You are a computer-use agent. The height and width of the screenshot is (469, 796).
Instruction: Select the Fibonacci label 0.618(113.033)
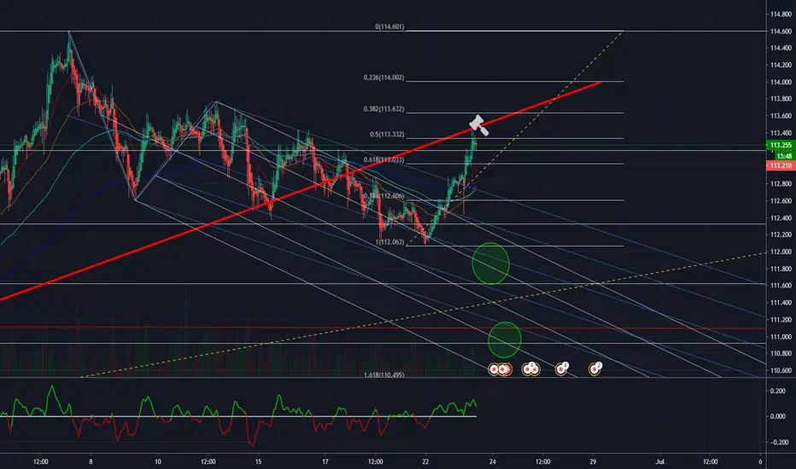383,159
